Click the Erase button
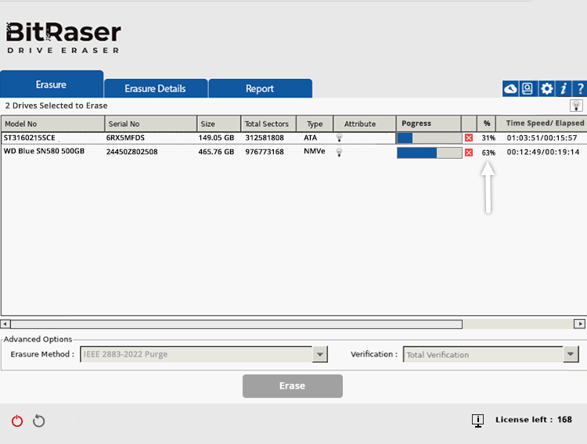This screenshot has height=444, width=587. 292,386
